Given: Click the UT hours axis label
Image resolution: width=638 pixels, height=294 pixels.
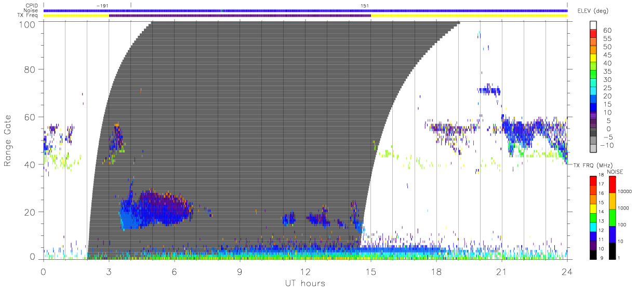Looking at the screenshot, I should point(304,283).
